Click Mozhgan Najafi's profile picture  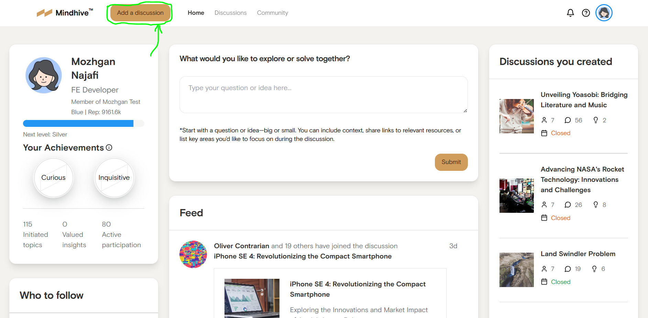coord(44,75)
